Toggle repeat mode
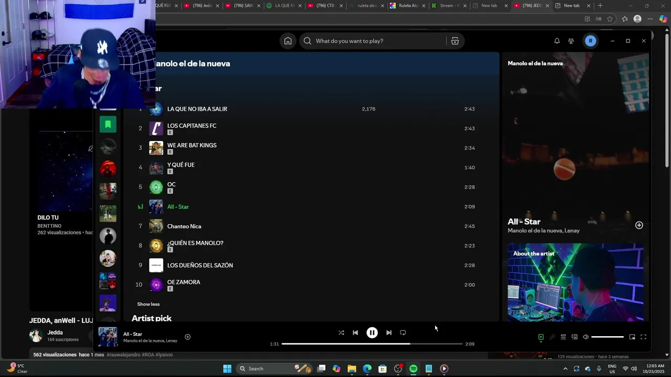 point(403,332)
